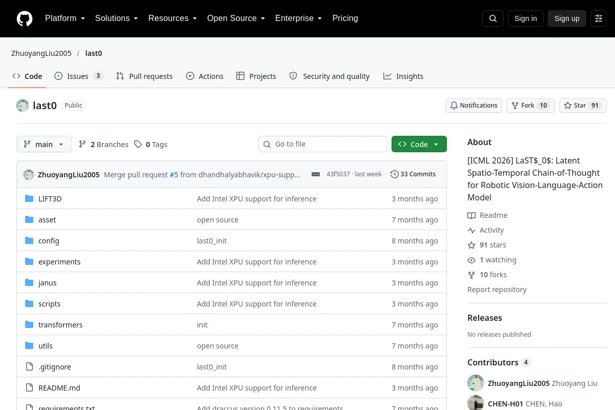Click the commit history clock icon
This screenshot has height=410, width=615.
394,174
